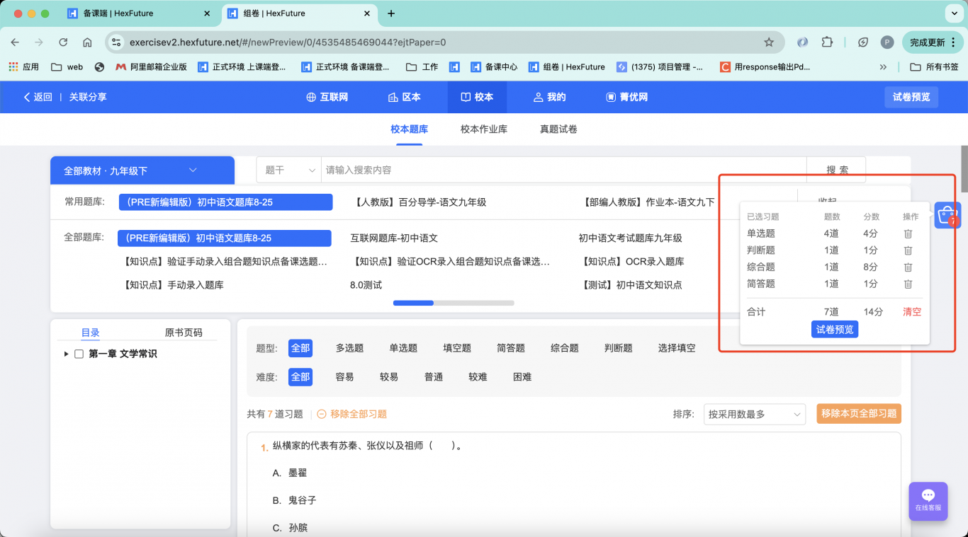Delete 简答题 row via trash icon
Image resolution: width=968 pixels, height=537 pixels.
coord(908,284)
